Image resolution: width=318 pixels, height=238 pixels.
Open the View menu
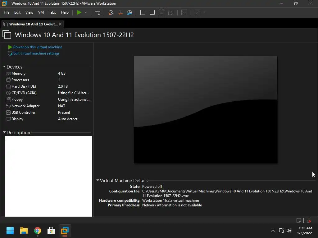click(29, 12)
